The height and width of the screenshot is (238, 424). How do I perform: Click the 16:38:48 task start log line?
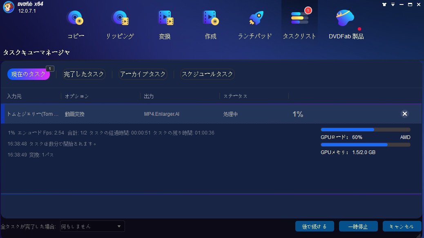coord(52,144)
